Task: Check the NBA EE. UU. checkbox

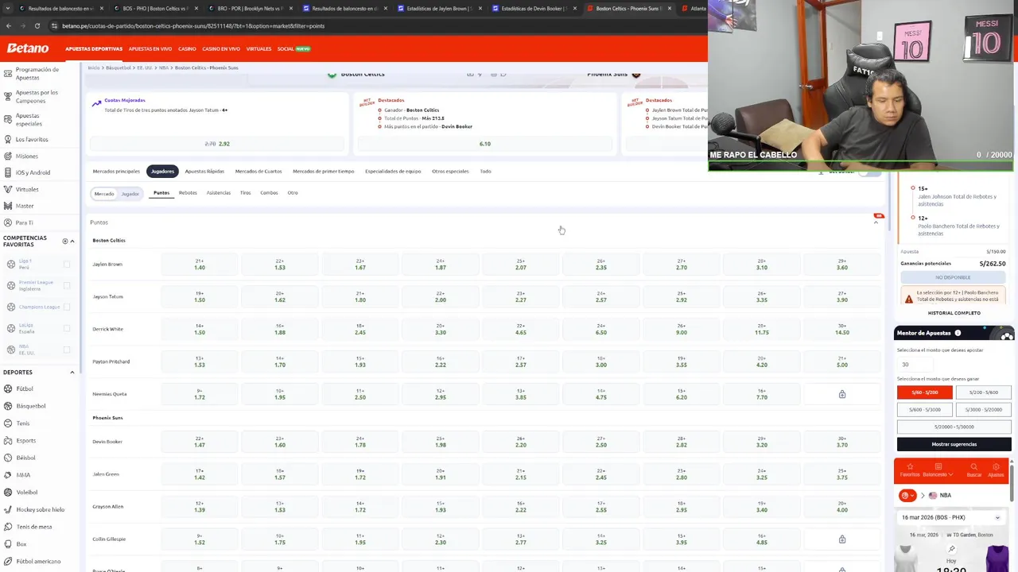Action: point(67,350)
